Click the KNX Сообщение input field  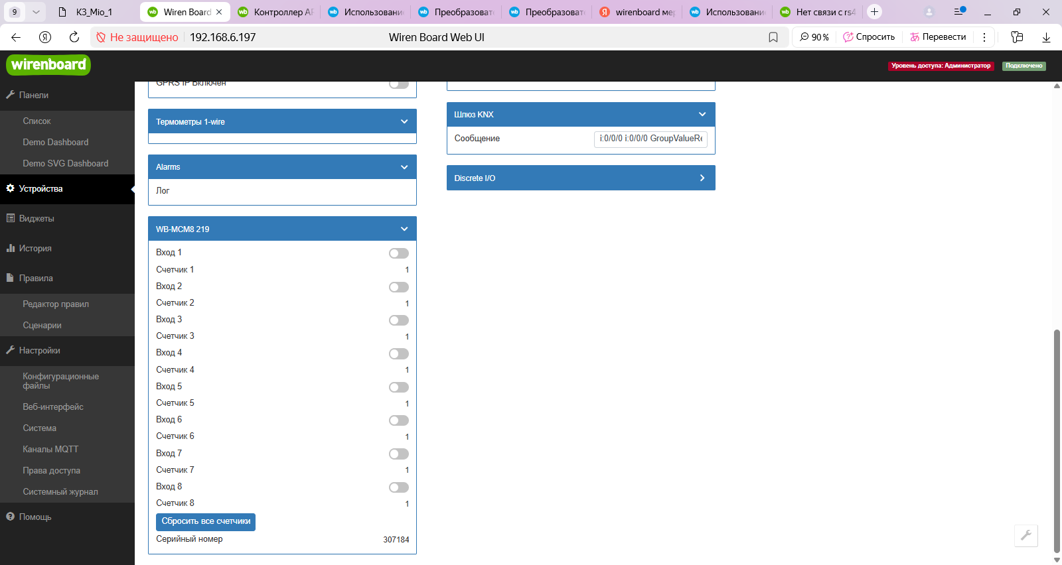pos(650,139)
